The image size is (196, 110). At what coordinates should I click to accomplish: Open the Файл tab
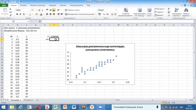(x=4, y=5)
